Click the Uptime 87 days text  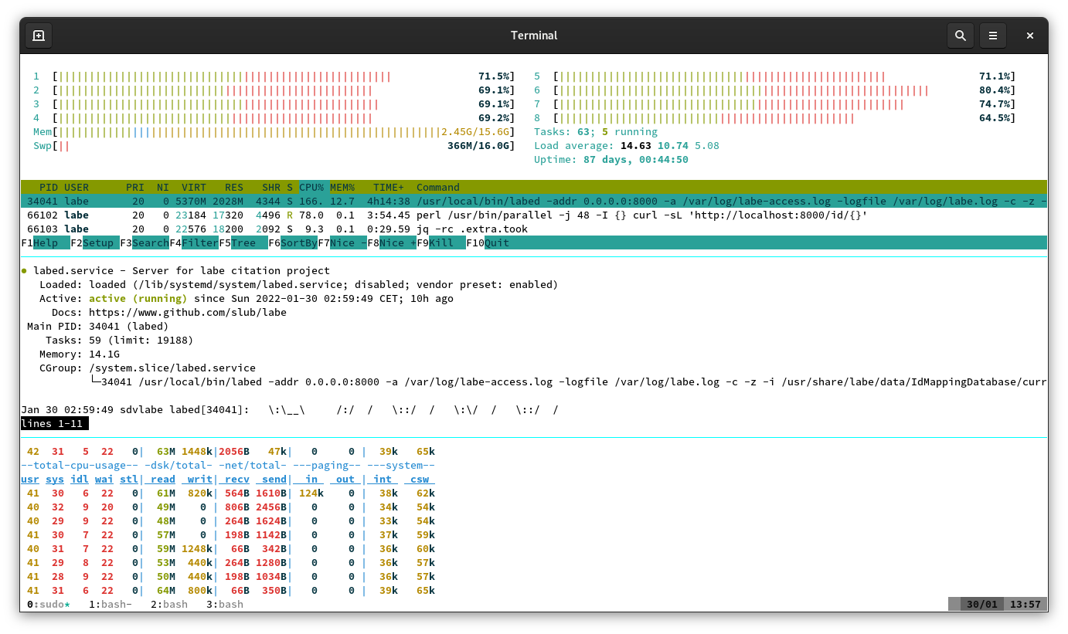click(x=611, y=160)
